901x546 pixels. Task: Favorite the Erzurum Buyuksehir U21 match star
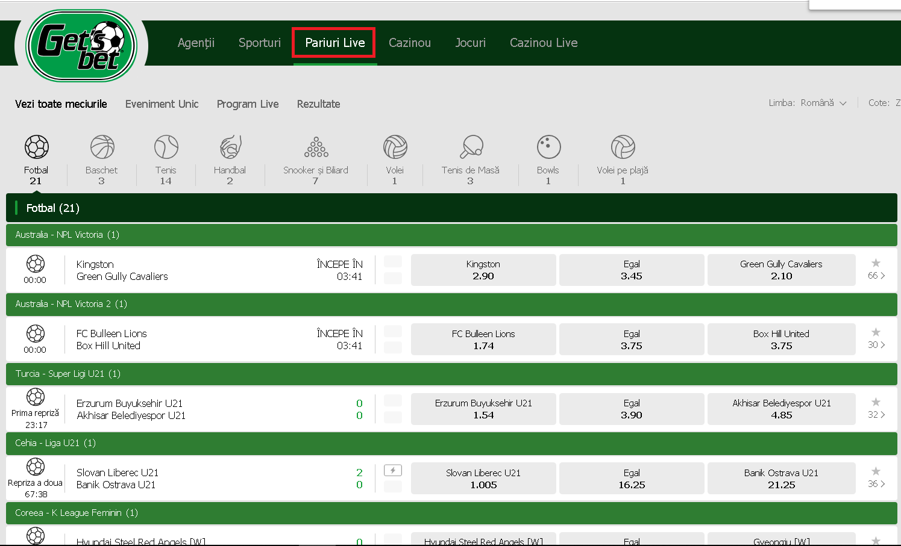(x=876, y=402)
